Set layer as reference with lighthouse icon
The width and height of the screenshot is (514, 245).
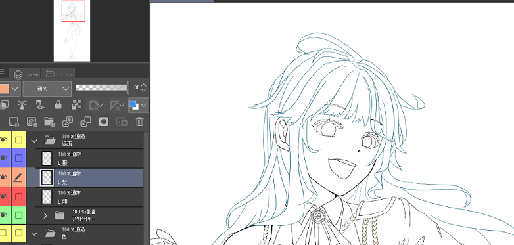22,105
